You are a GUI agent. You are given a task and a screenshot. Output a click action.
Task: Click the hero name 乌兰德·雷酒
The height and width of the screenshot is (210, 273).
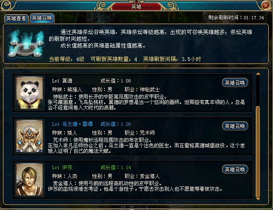[x=77, y=124]
